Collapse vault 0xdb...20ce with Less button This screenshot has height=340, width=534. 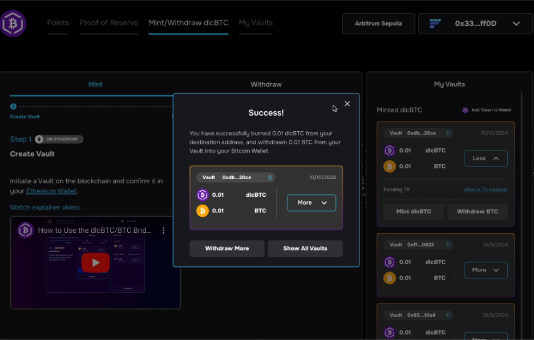click(486, 159)
